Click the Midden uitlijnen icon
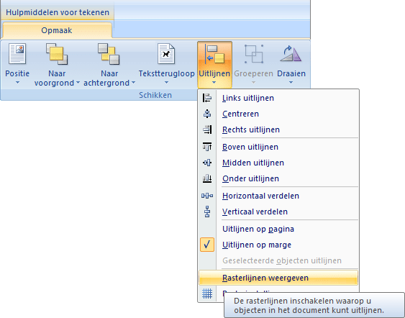405x318 pixels. coord(207,163)
